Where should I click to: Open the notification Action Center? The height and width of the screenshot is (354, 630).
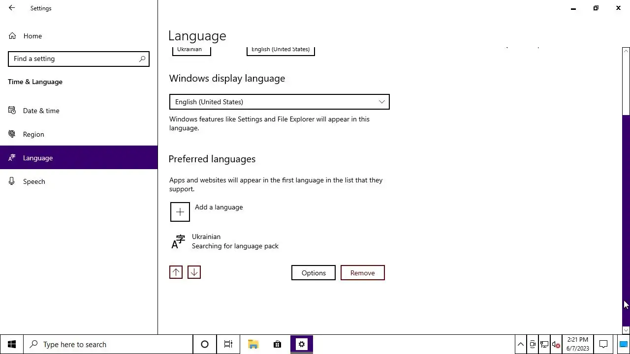603,344
